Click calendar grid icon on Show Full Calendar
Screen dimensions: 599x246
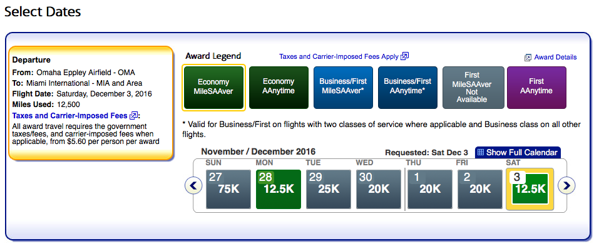[481, 152]
